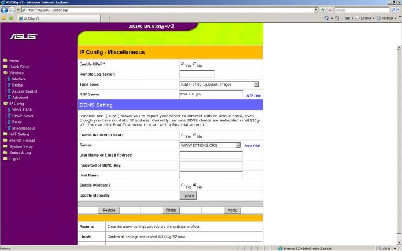Click the Internet Firewall folder icon

(5, 140)
